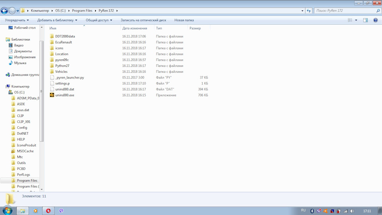Image resolution: width=382 pixels, height=215 pixels.
Task: Click the volume speaker tray icon
Action: (352, 211)
